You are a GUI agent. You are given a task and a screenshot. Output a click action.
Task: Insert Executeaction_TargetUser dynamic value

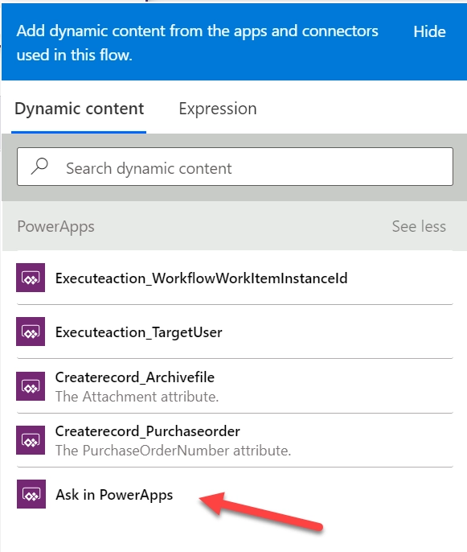coord(235,332)
